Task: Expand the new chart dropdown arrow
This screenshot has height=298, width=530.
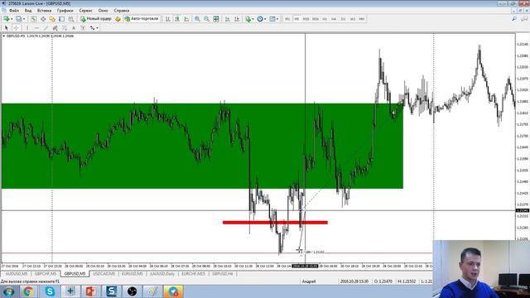Action: pos(12,19)
